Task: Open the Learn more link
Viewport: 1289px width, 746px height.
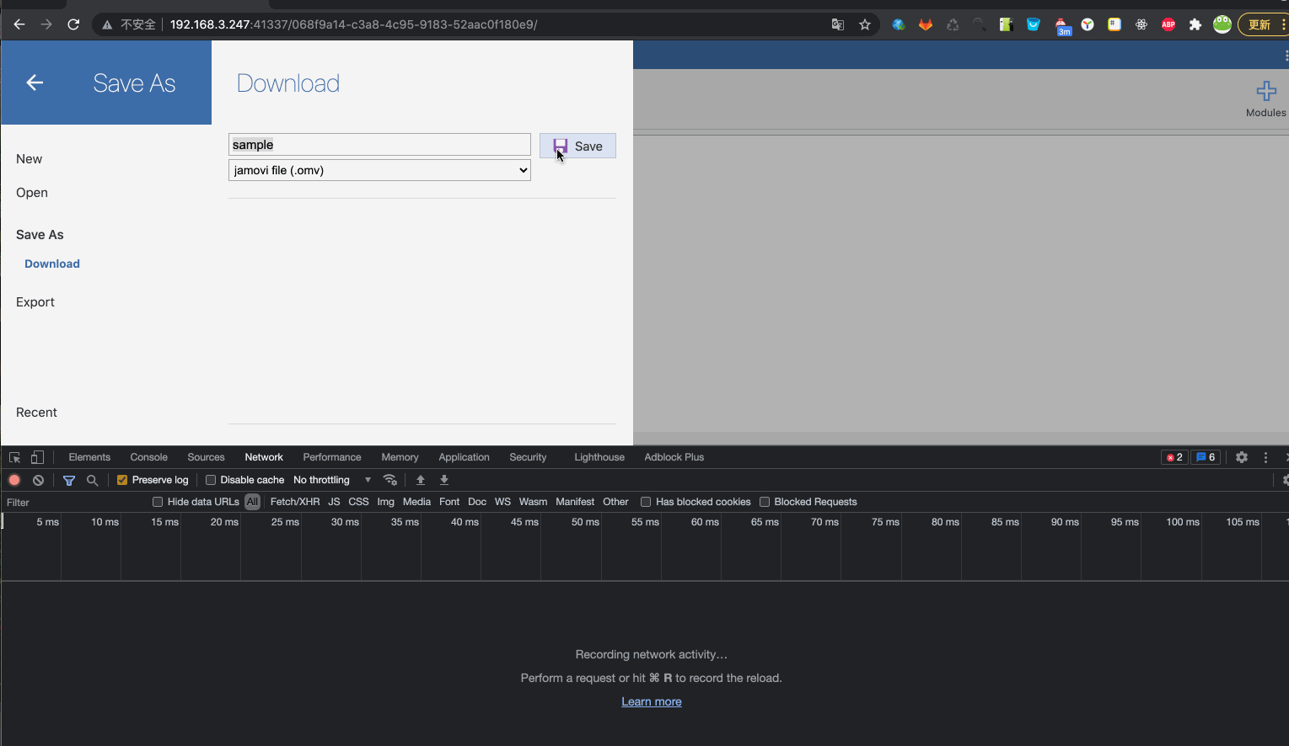Action: (651, 701)
